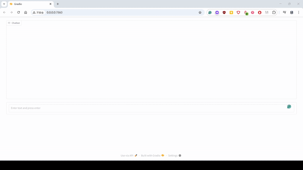Select the Gradio browser tab

coord(31,4)
